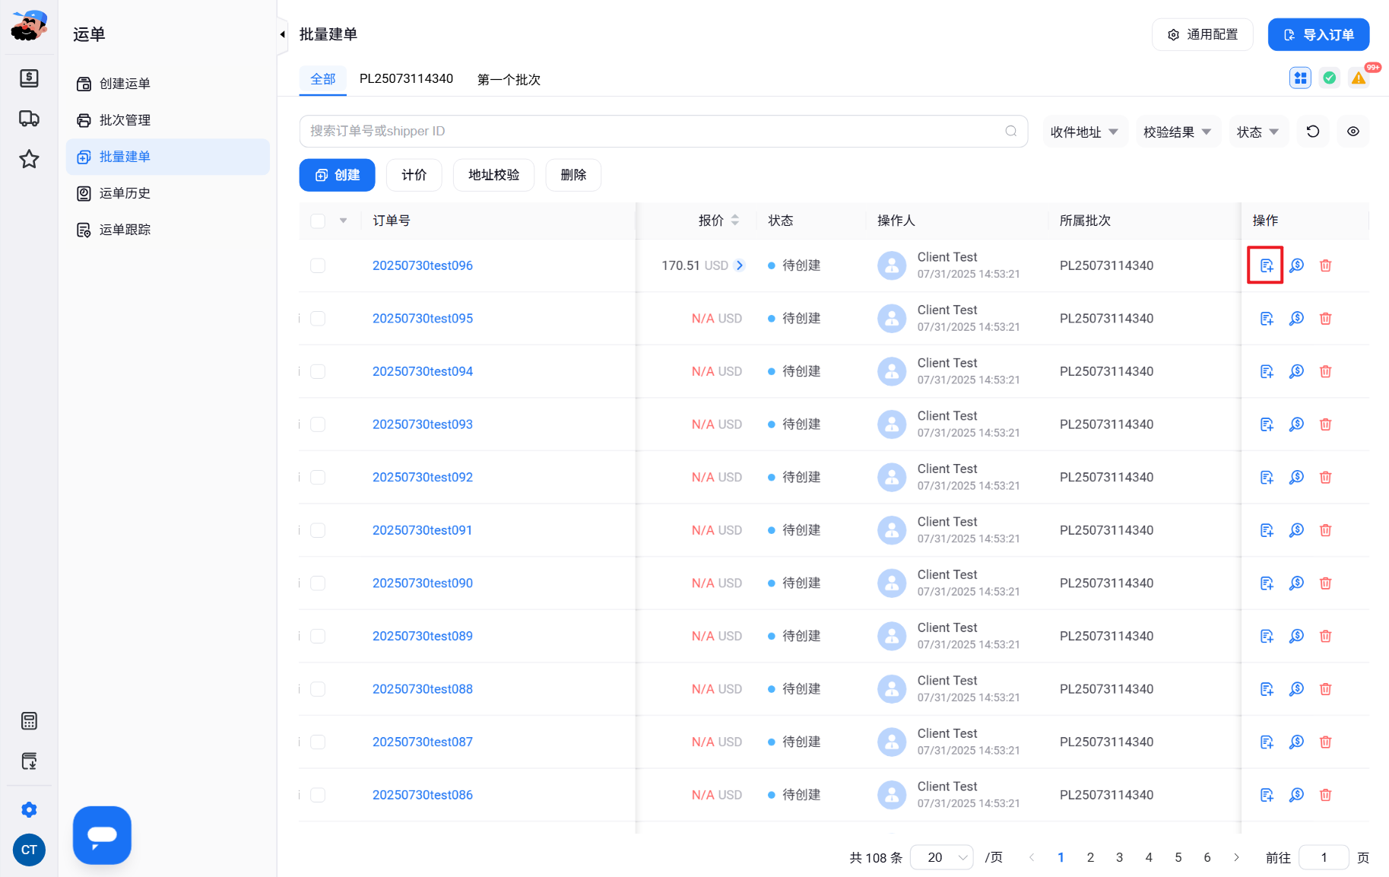1389x877 pixels.
Task: Expand the 170.51 USD quote details arrow
Action: (x=740, y=265)
